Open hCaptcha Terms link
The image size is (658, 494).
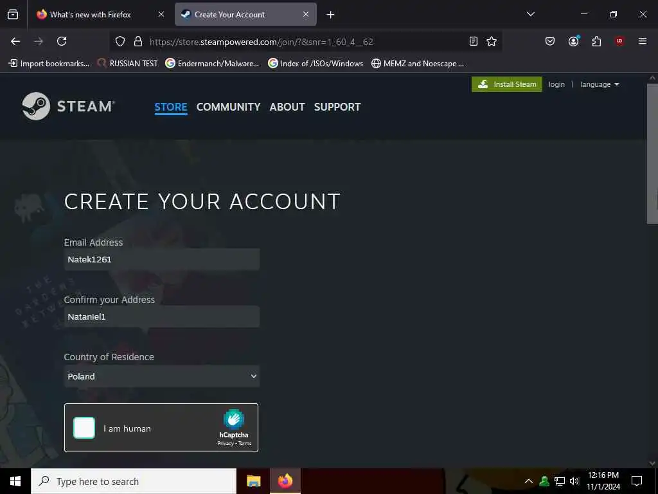(245, 443)
